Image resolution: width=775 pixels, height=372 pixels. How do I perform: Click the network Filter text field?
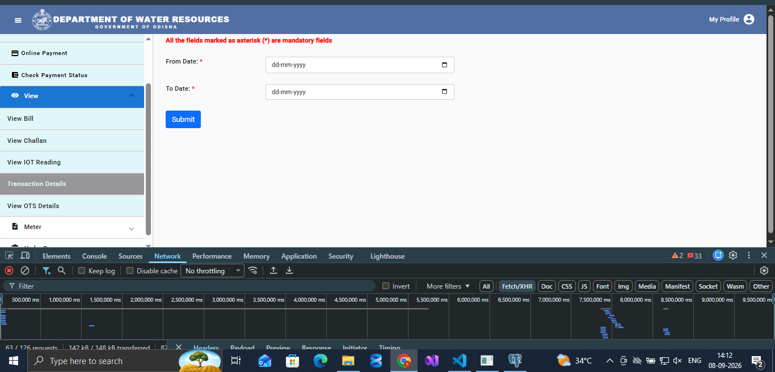pos(189,286)
